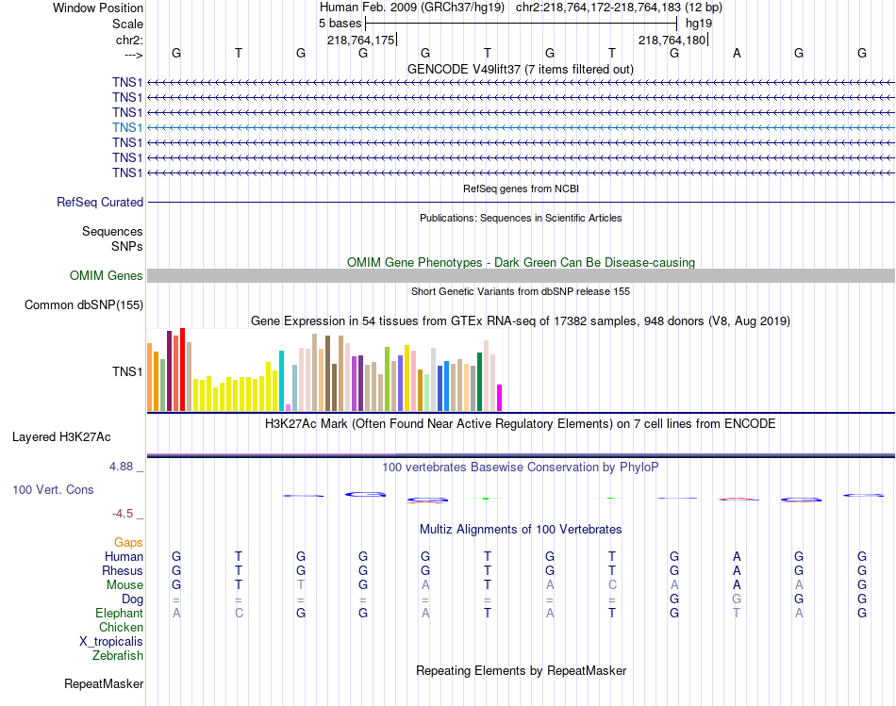The image size is (896, 706).
Task: Click the 'Window Position' track label
Action: tap(98, 8)
